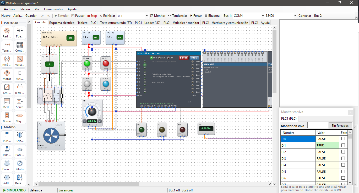
Task: Click the Stop simulation button
Action: pos(92,16)
